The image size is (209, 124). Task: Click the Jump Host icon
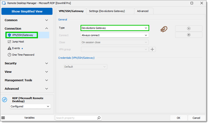[x=9, y=42]
